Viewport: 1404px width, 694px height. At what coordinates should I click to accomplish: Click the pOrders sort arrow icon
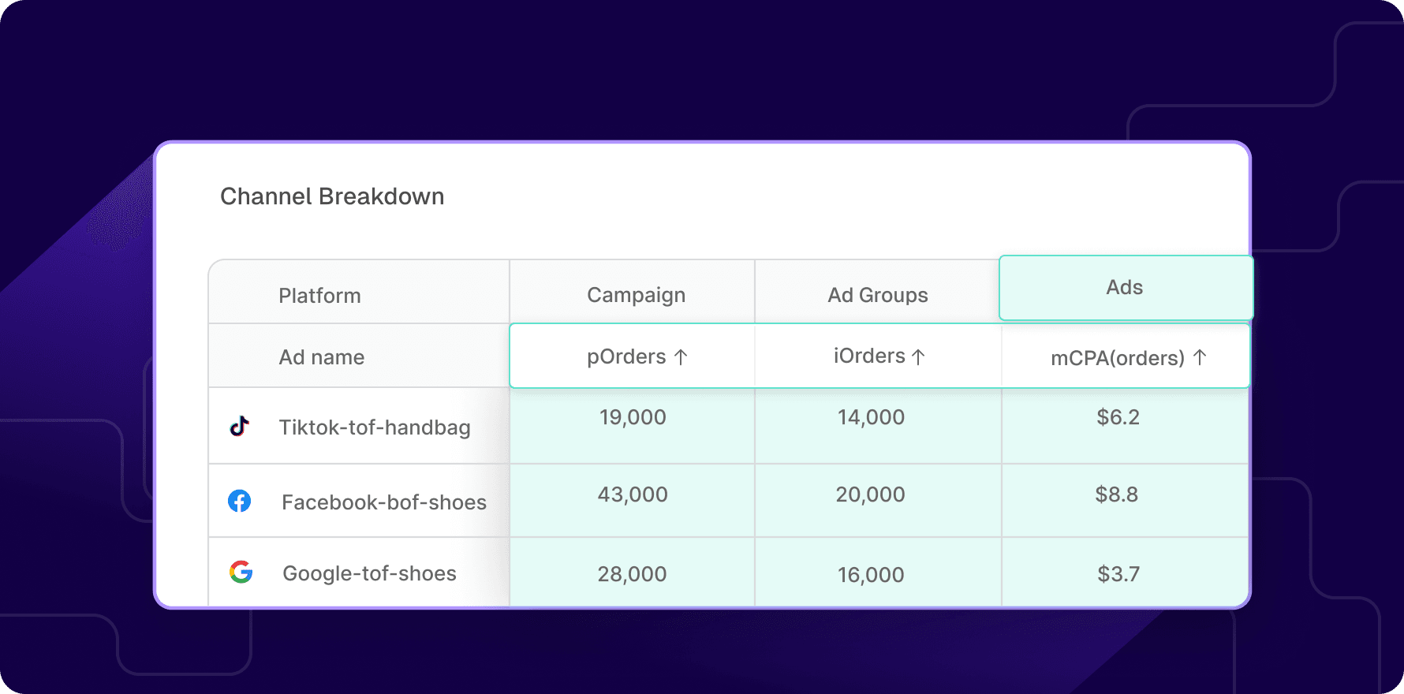pos(681,357)
